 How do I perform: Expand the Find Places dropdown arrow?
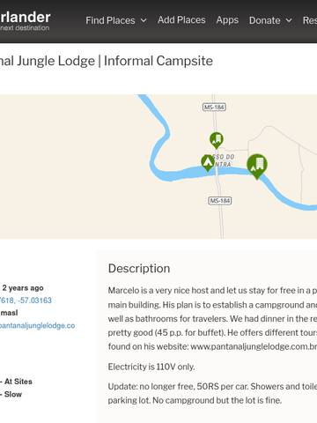click(x=144, y=20)
